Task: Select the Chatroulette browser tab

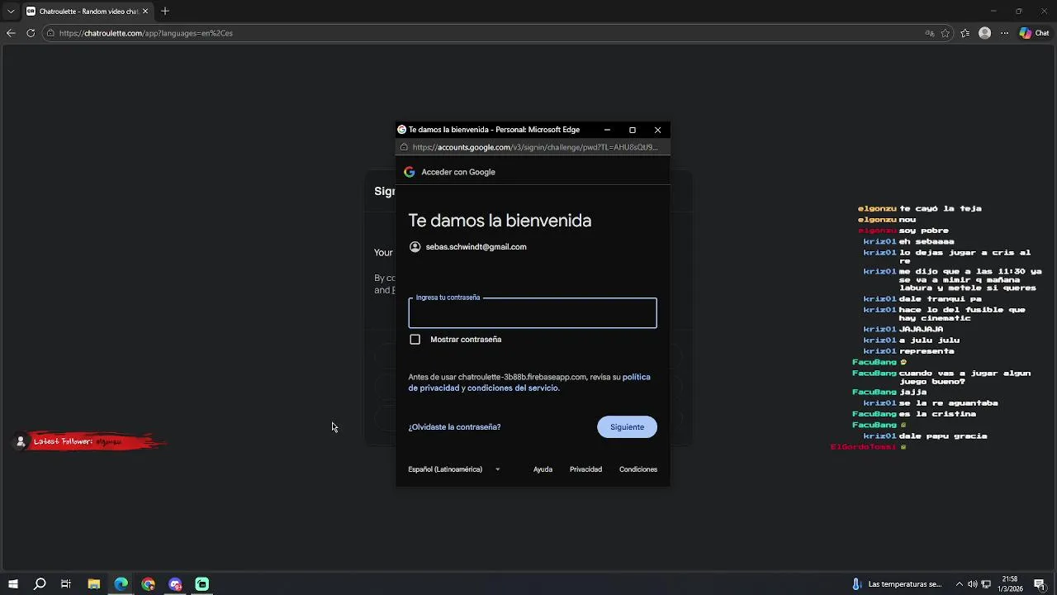Action: pos(88,12)
